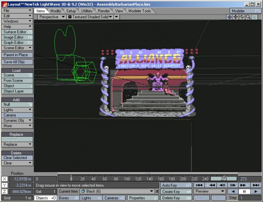Click the viewport center/target icon
The width and height of the screenshot is (263, 202).
click(229, 17)
